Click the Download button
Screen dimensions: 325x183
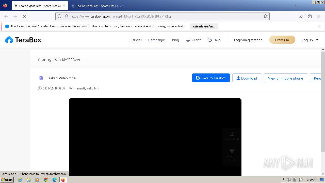pyautogui.click(x=247, y=78)
